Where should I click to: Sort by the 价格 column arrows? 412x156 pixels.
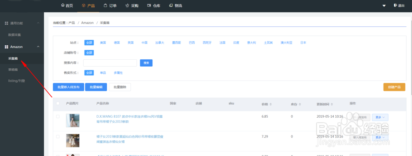coord(271,104)
